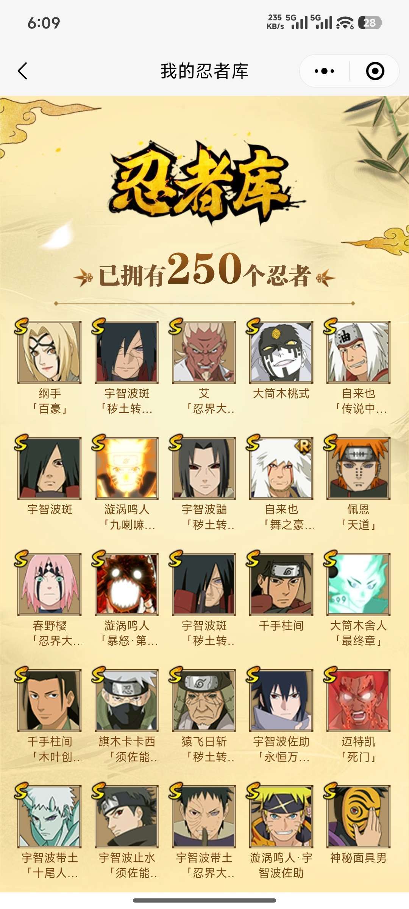Select 自来也 portrait with R badge
Viewport: 409px width, 909px height.
point(281,468)
